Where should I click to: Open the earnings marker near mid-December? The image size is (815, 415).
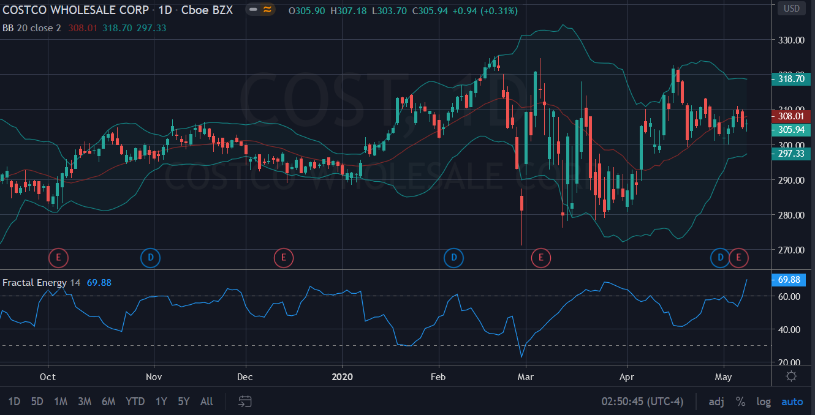283,258
